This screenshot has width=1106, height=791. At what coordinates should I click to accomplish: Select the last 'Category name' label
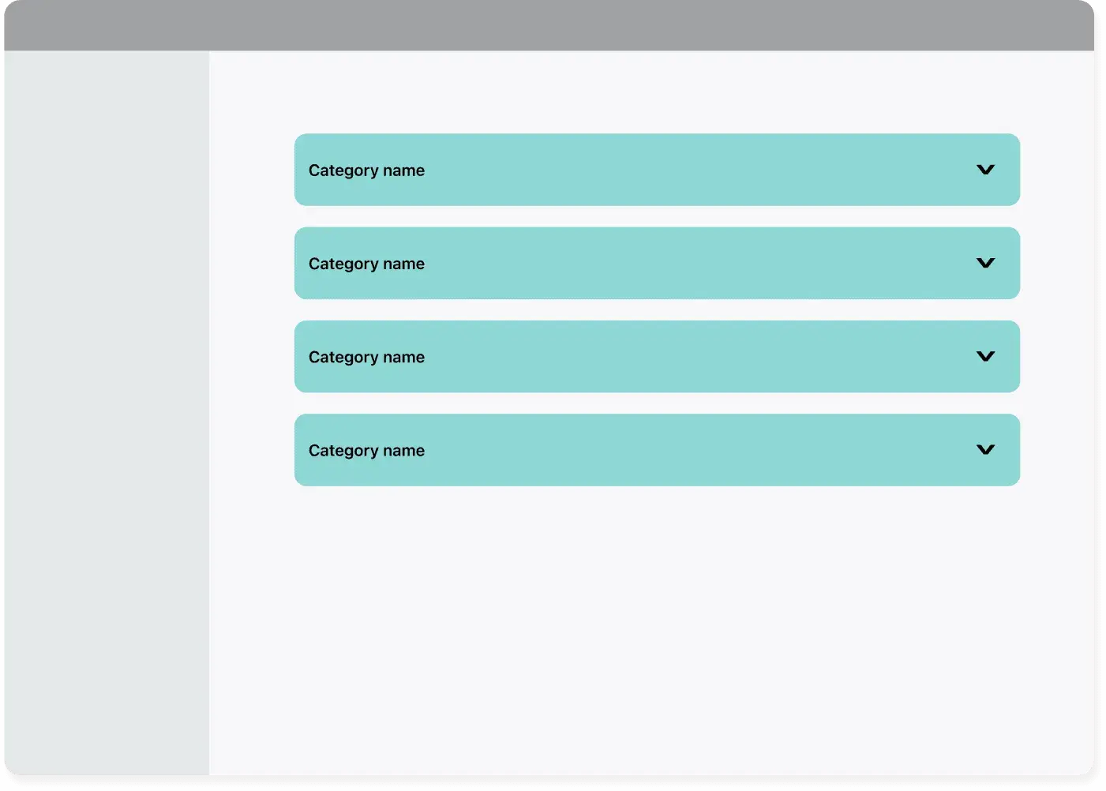366,451
